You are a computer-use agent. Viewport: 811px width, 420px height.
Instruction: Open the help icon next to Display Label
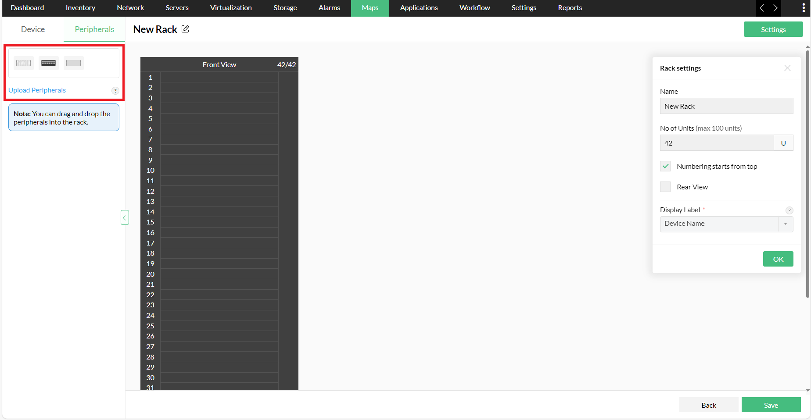click(789, 210)
